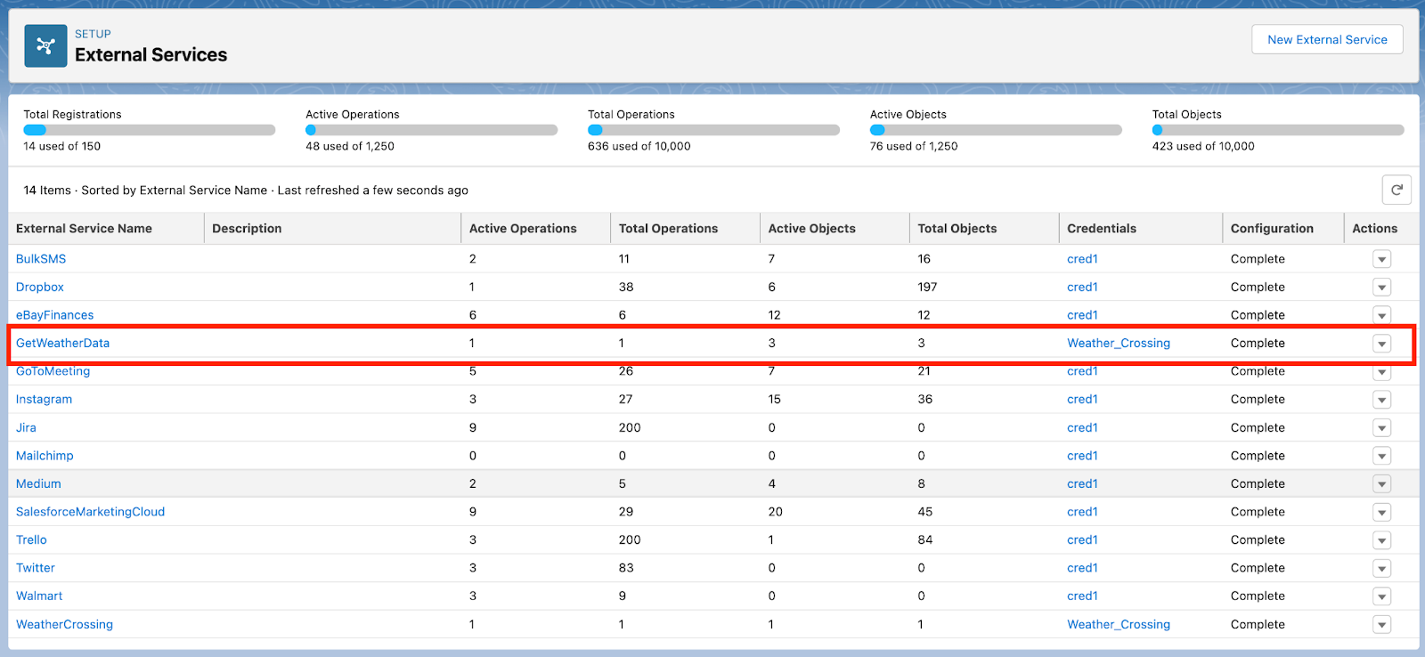Screen dimensions: 1425x657
Task: Click the Active Objects usage bar
Action: [x=997, y=130]
